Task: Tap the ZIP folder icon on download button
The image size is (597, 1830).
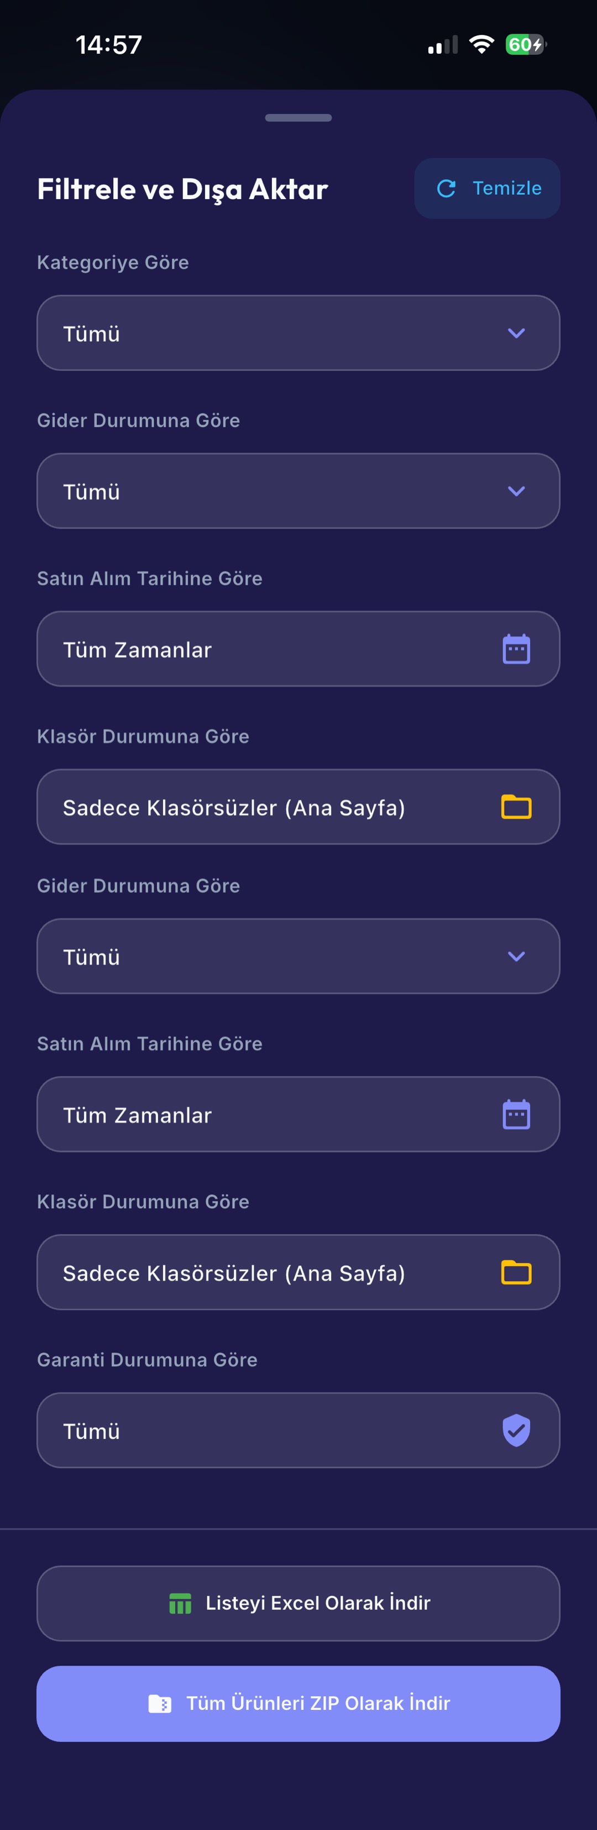Action: coord(161,1703)
